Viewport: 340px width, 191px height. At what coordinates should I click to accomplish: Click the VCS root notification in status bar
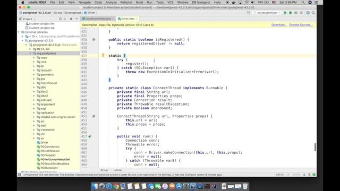point(123,175)
